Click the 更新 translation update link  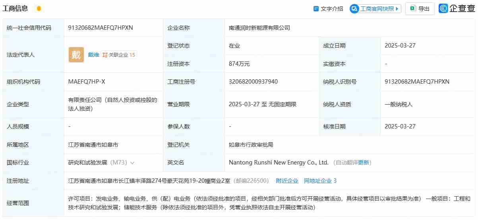click(364, 163)
